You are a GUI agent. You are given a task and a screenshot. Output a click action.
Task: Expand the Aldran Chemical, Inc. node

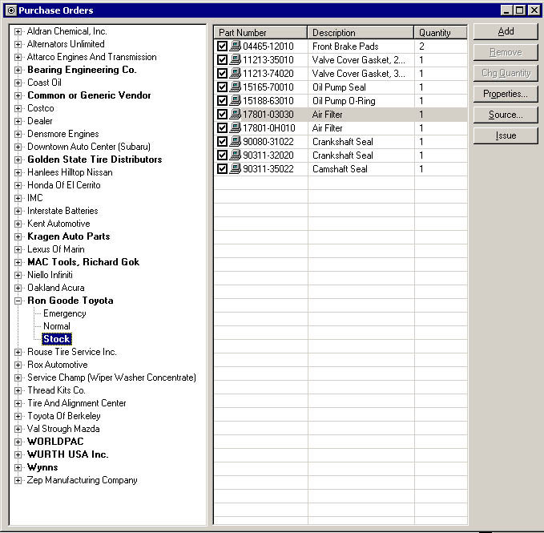(x=18, y=31)
